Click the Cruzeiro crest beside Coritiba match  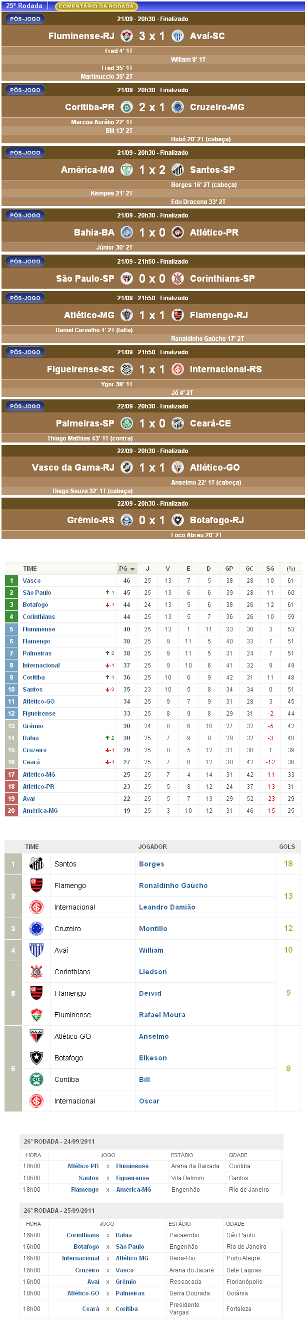coord(178,107)
